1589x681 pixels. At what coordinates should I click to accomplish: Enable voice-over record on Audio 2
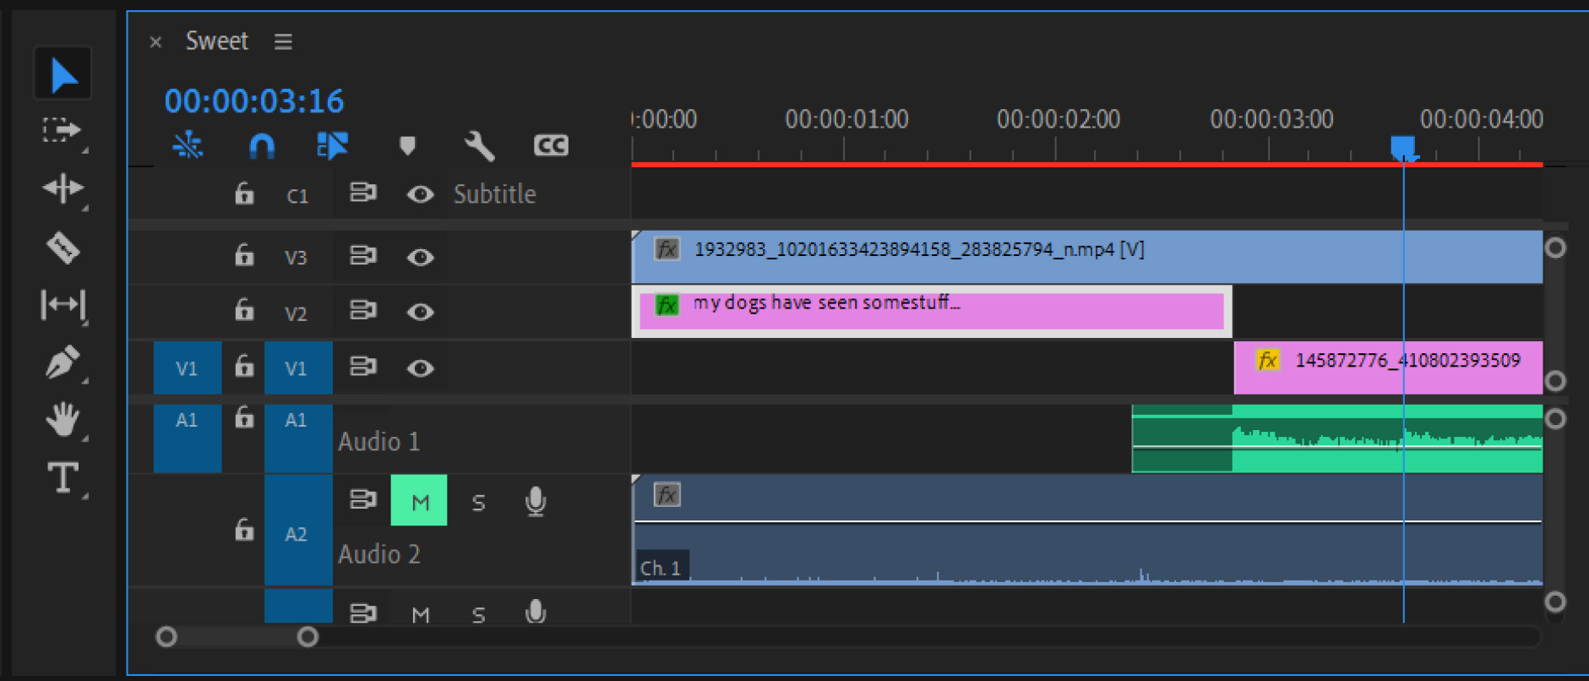pyautogui.click(x=536, y=502)
